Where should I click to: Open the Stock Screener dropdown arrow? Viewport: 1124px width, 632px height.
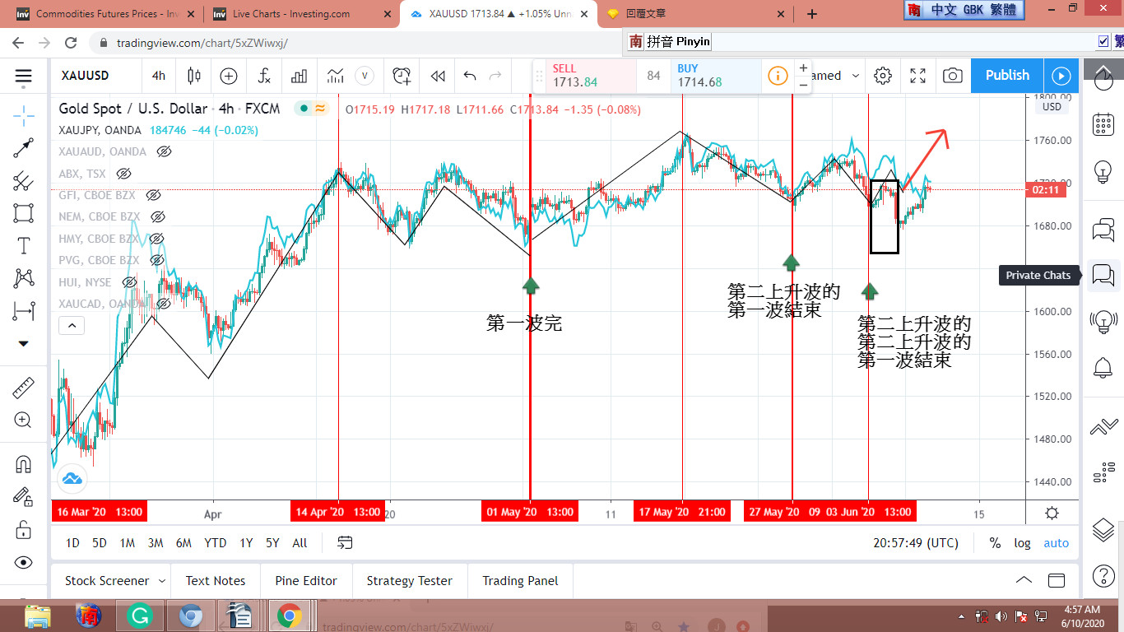click(161, 581)
